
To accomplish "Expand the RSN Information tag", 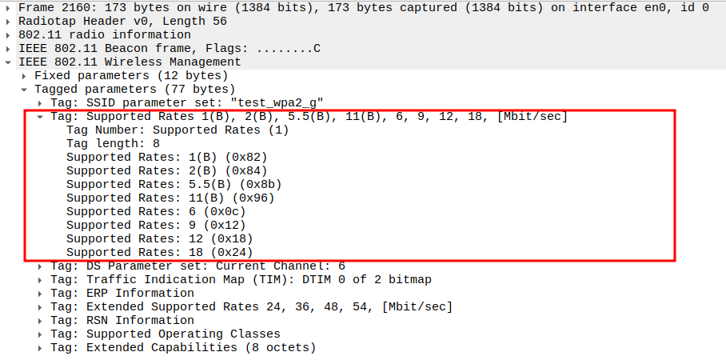I will point(41,320).
